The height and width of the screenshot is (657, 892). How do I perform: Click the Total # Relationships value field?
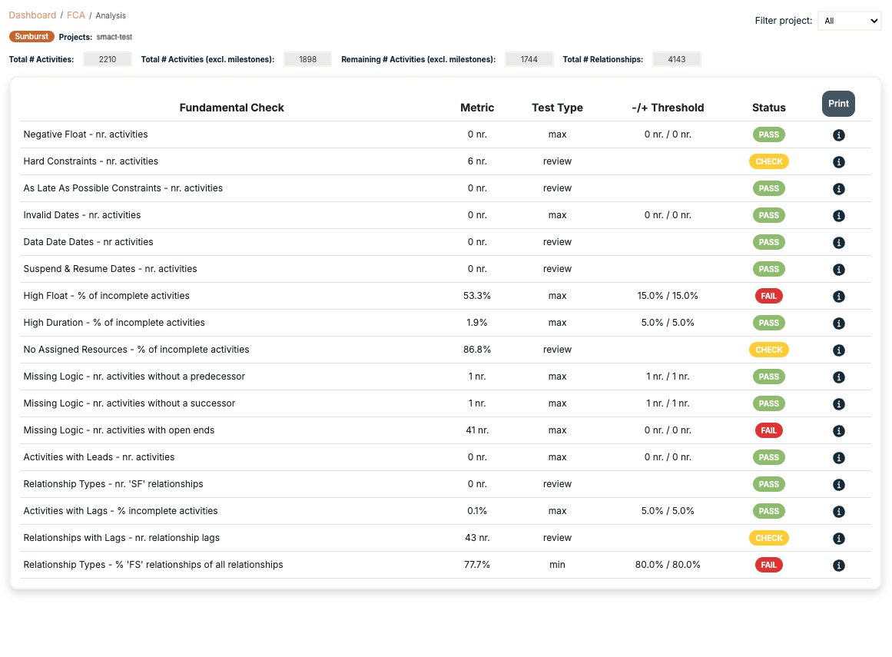click(676, 59)
